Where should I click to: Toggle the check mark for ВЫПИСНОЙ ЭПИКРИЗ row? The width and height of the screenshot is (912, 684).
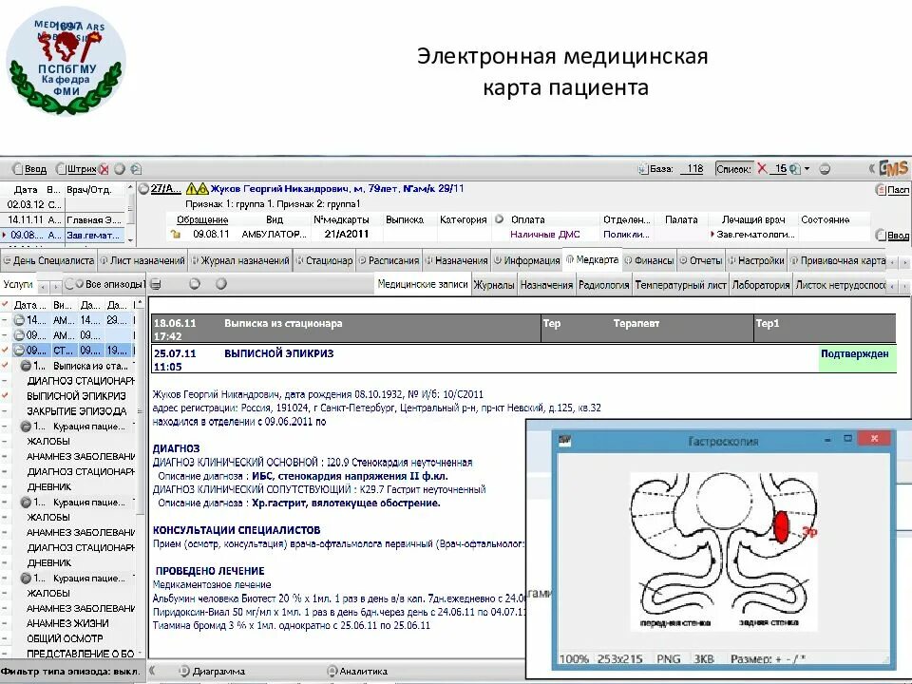pos(6,395)
